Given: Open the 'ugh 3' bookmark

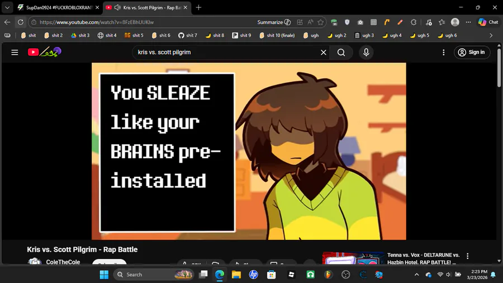Looking at the screenshot, I should tap(364, 35).
